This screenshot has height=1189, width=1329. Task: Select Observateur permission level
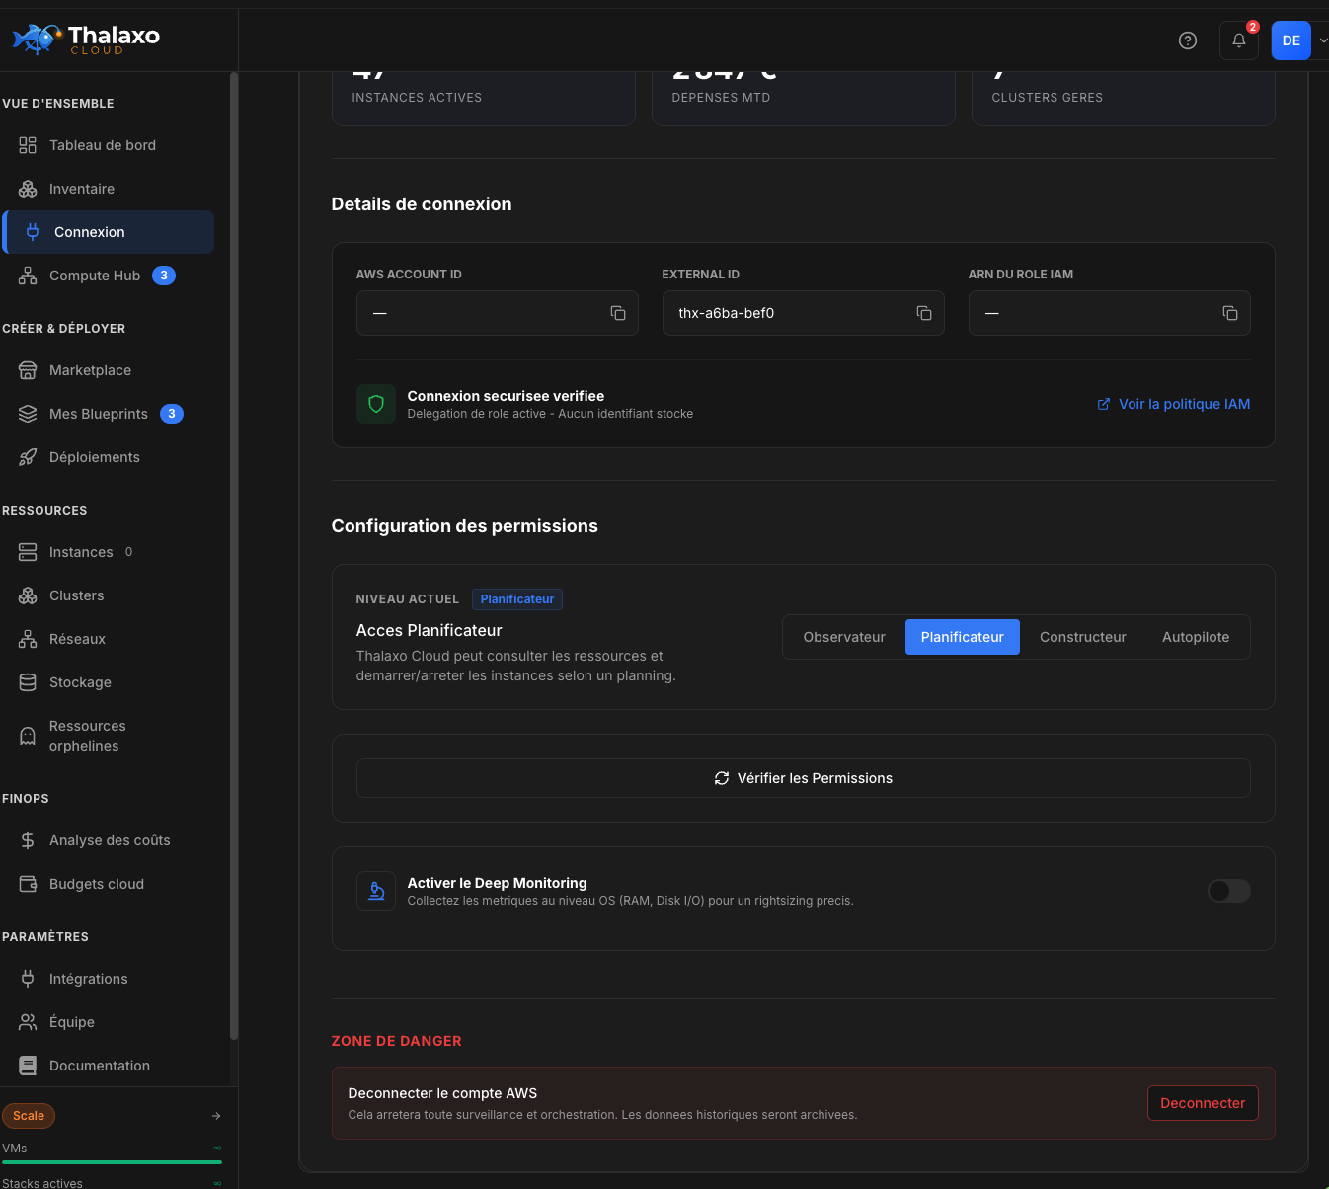(844, 637)
